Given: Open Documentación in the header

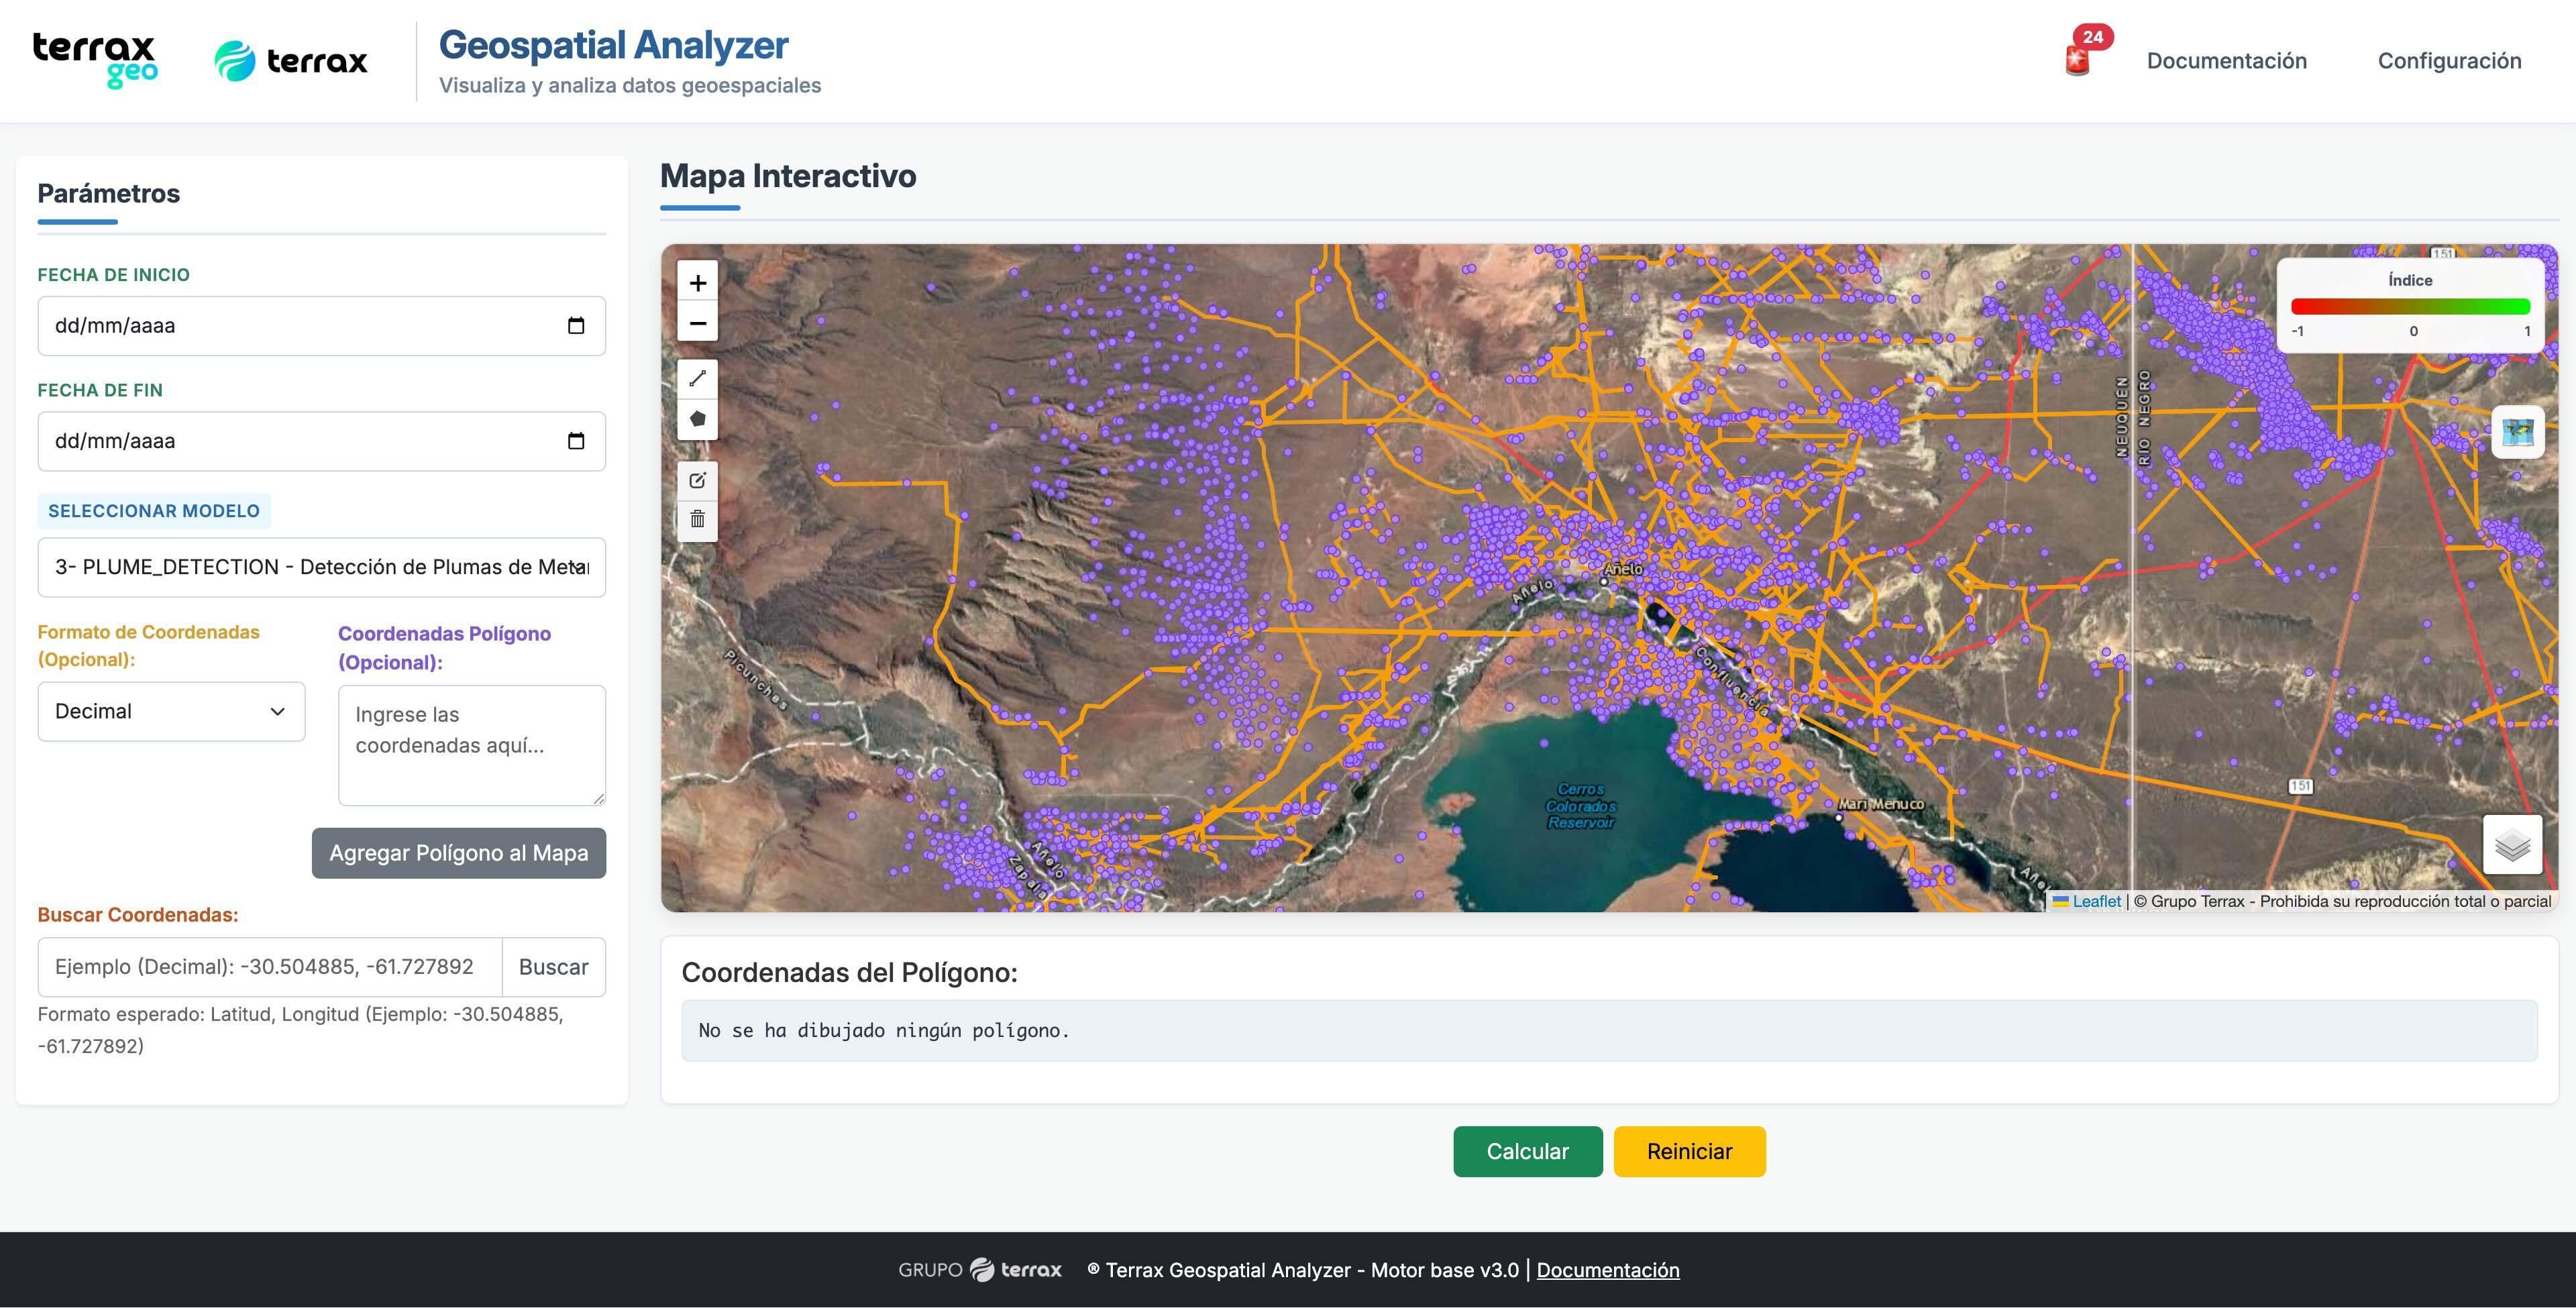Looking at the screenshot, I should (x=2226, y=61).
